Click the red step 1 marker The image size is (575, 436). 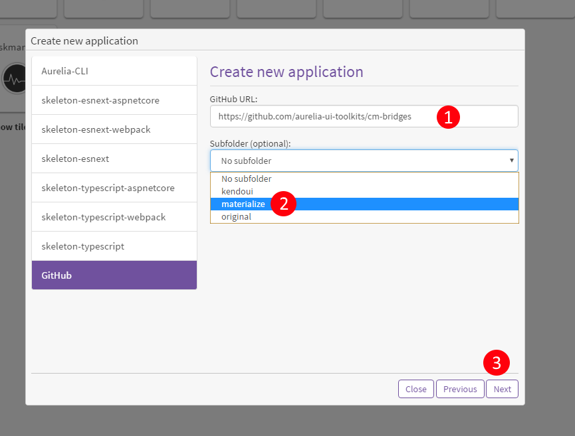point(448,117)
